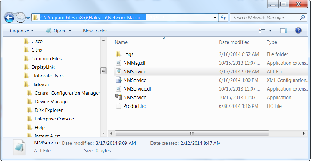The width and height of the screenshot is (311, 161).
Task: Click the Back navigation arrow button
Action: pos(9,17)
